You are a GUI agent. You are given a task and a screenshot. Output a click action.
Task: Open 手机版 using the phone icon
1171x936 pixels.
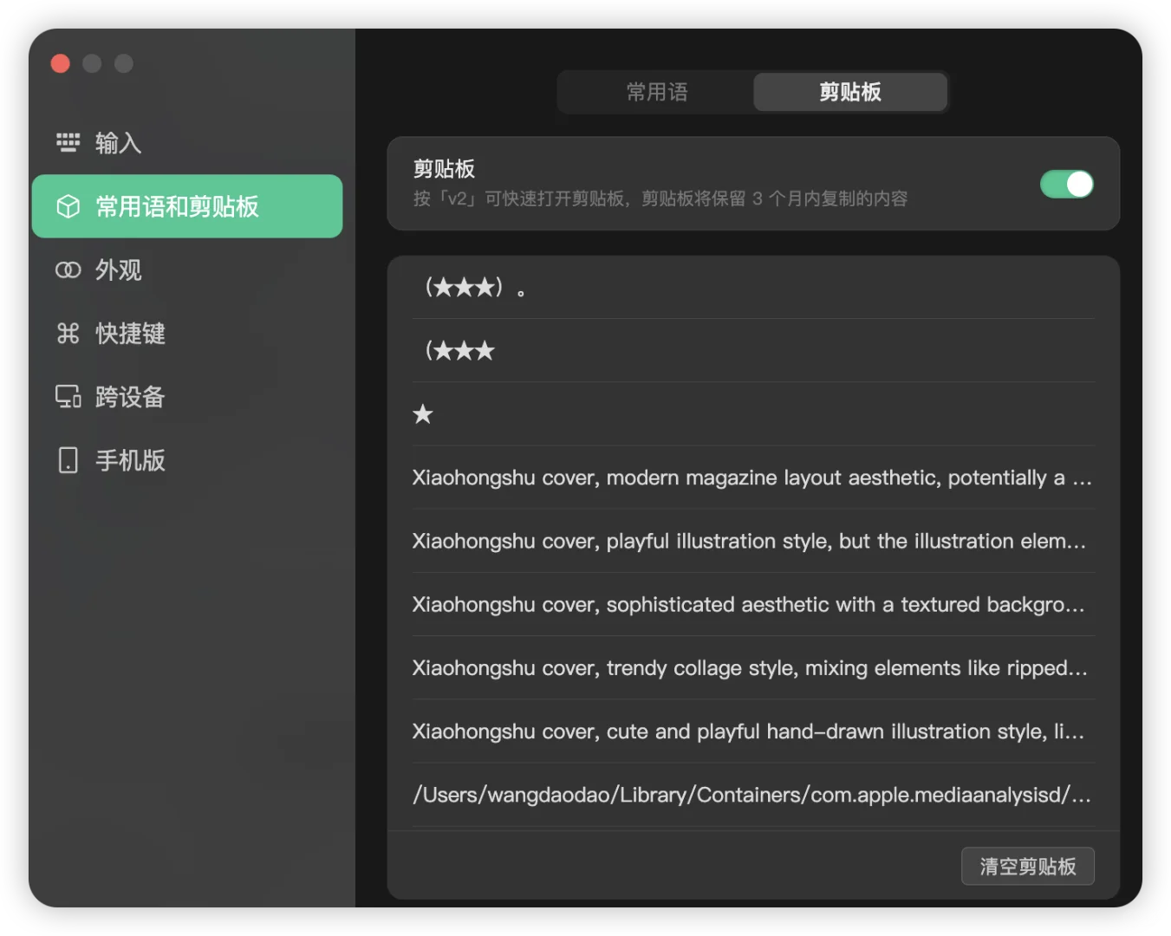[x=68, y=460]
